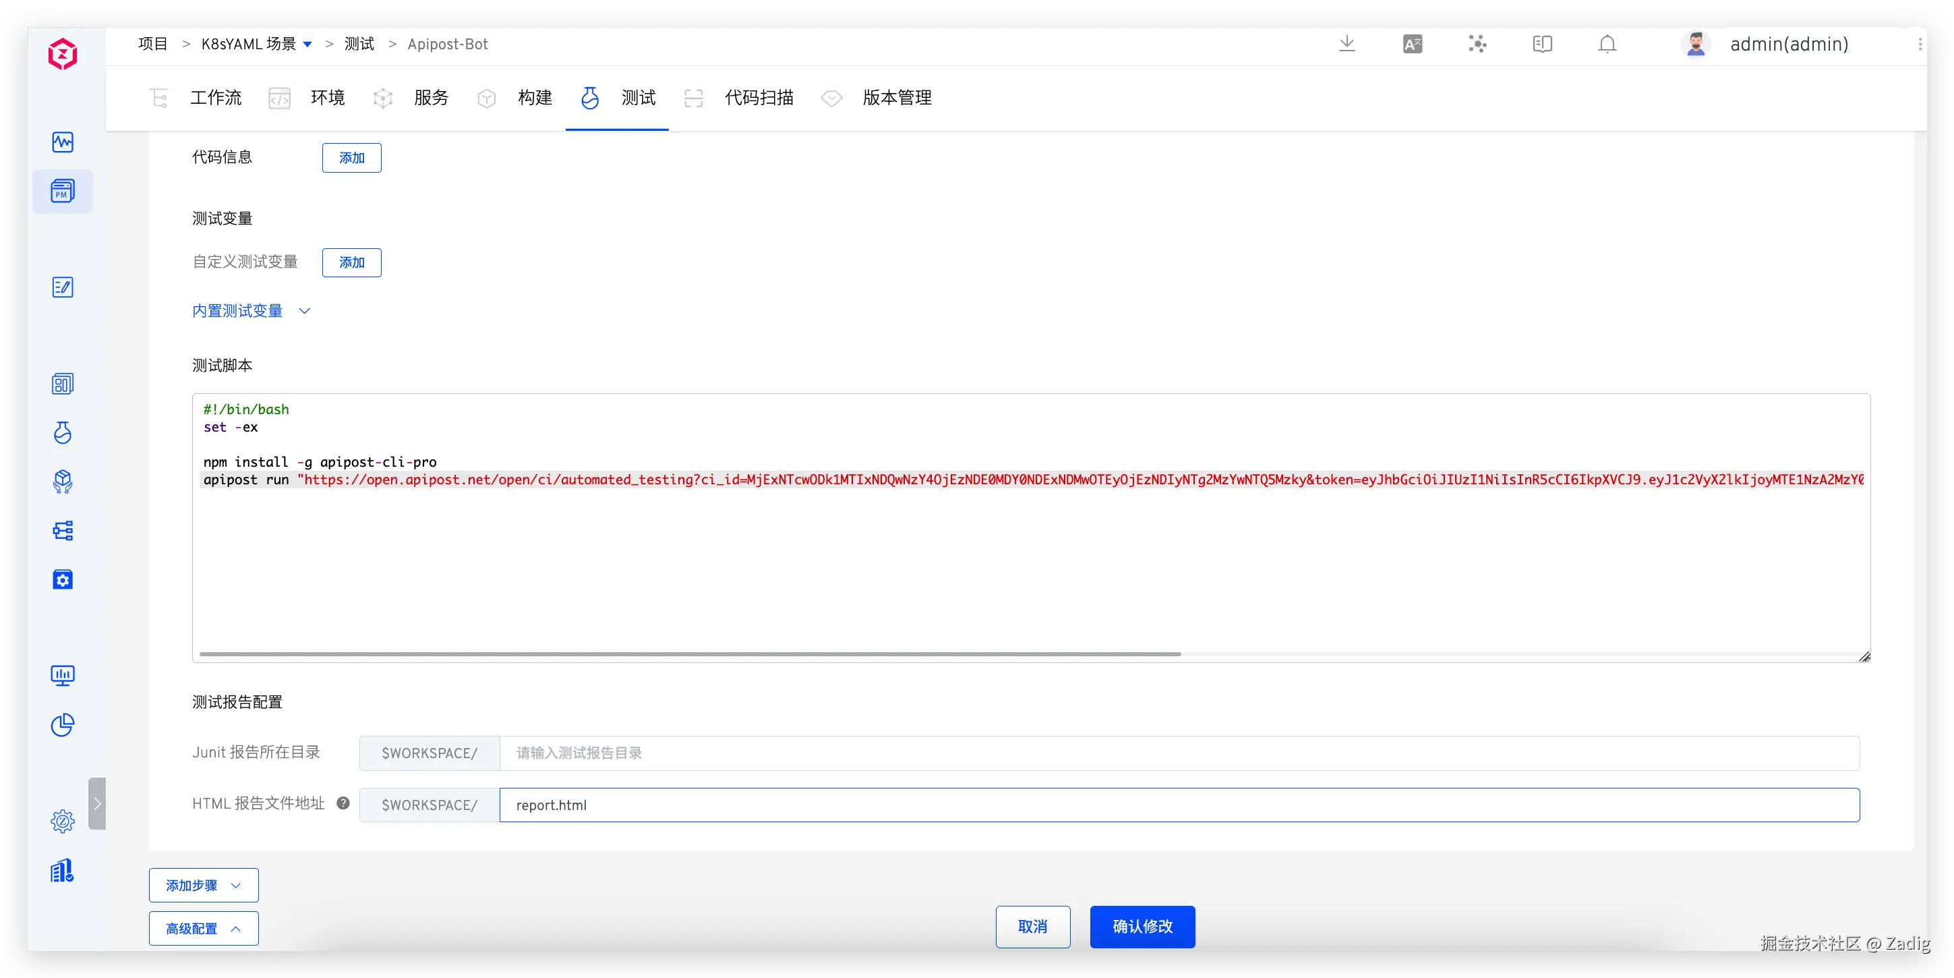Image resolution: width=1954 pixels, height=978 pixels.
Task: Expand the collapsed sidebar arrow handle
Action: coord(97,803)
